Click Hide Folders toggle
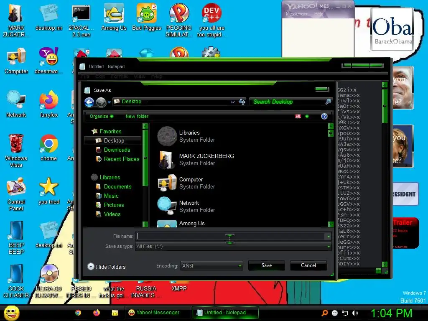Viewport: 428px width, 321px height. tap(107, 267)
